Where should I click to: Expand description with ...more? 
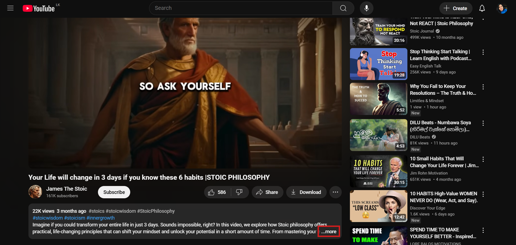(329, 231)
